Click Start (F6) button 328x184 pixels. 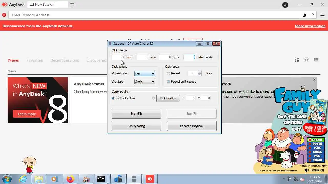[x=136, y=114]
